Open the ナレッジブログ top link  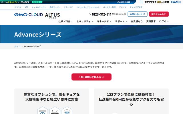136,7
